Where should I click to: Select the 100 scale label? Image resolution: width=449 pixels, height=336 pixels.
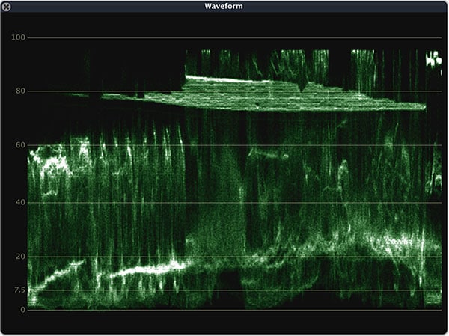(x=16, y=37)
